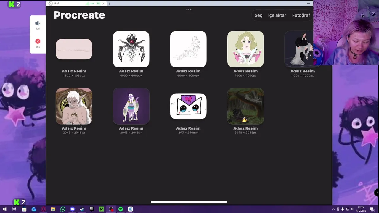
Task: Open the Mail app on taskbar
Action: click(x=34, y=209)
